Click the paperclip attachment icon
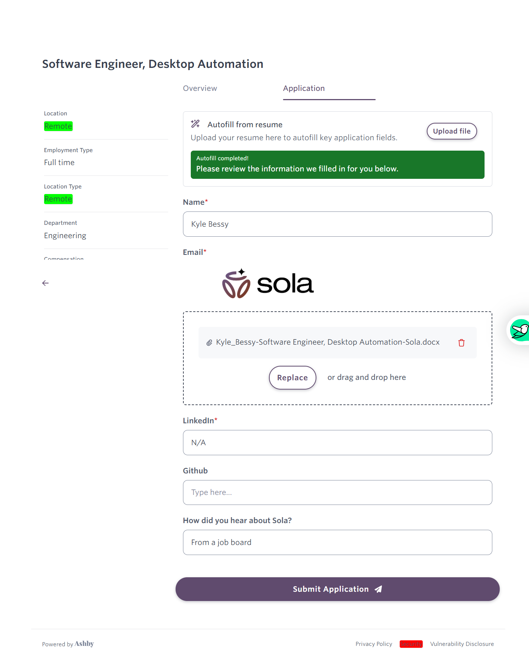This screenshot has width=529, height=660. pos(209,343)
